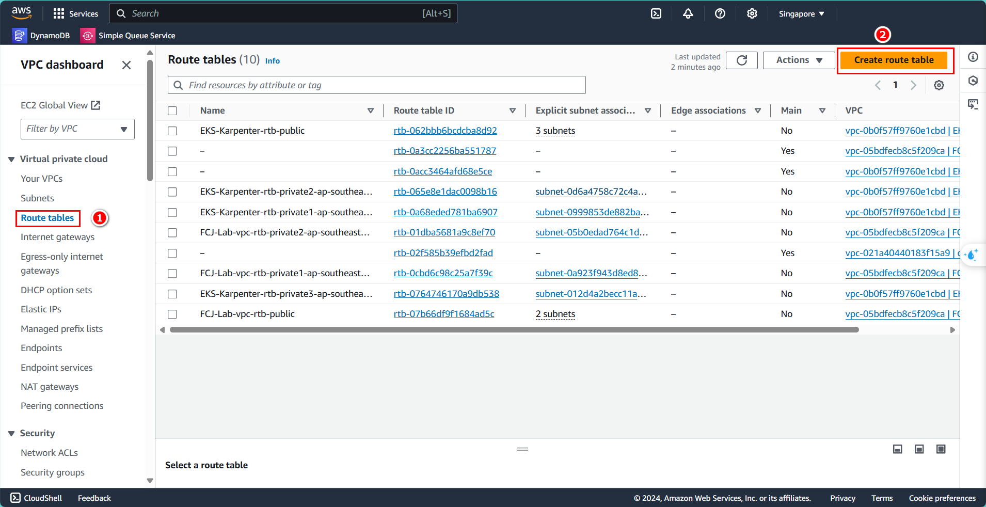Viewport: 986px width, 507px height.
Task: Open Your VPCs in sidebar
Action: 42,179
